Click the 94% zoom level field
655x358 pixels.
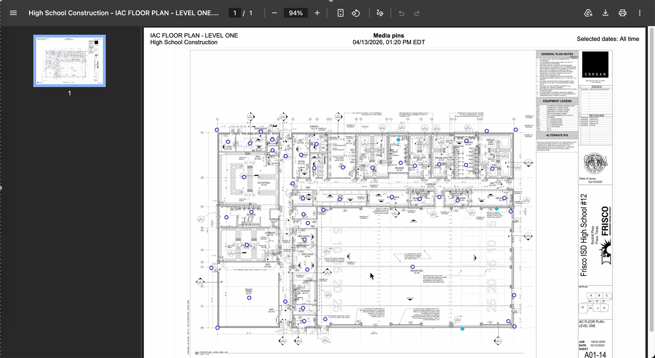(x=296, y=13)
